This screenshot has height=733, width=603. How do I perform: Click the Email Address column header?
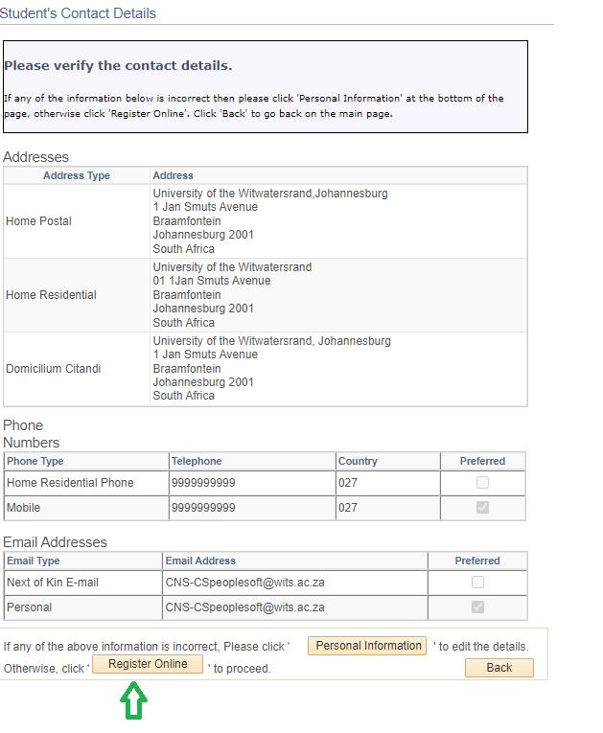[x=200, y=561]
